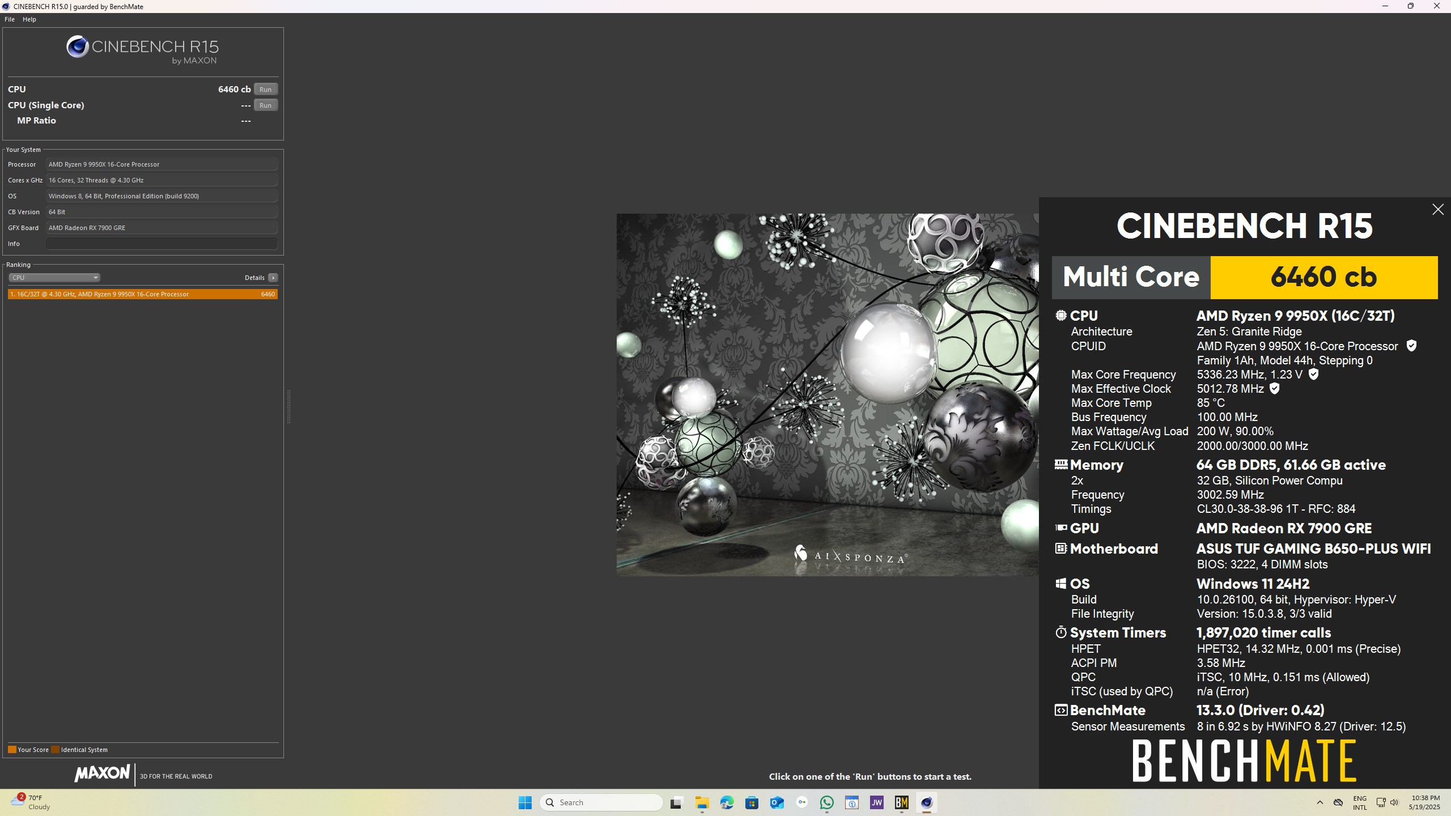The image size is (1451, 816).
Task: Click the Memory module icon
Action: click(1061, 464)
